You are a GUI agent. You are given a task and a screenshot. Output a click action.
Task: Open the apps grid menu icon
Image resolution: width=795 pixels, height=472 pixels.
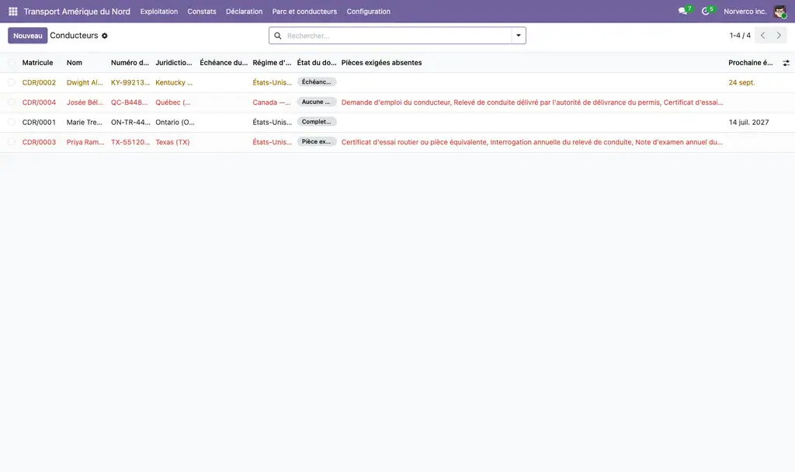[x=12, y=11]
